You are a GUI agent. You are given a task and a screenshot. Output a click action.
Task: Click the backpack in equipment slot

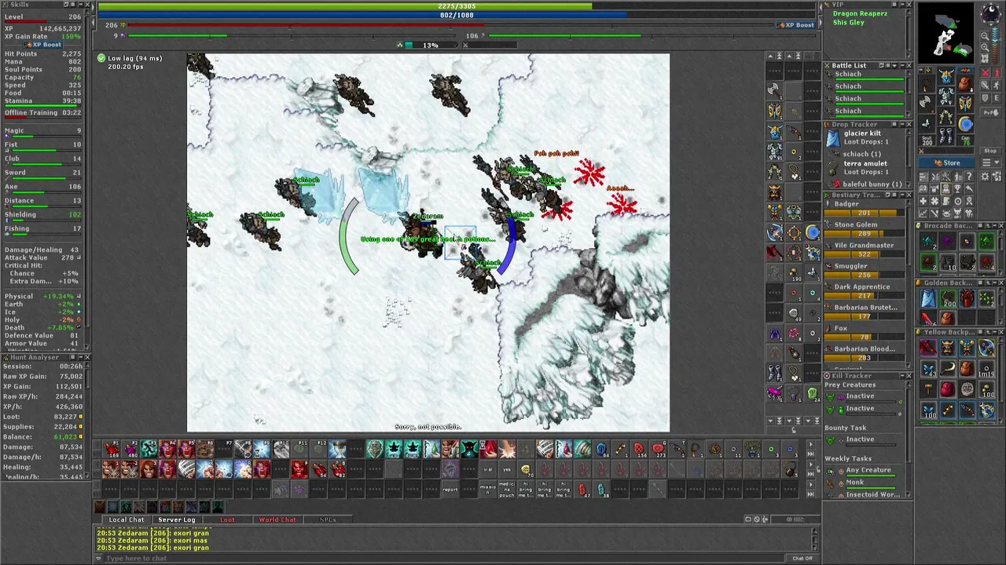point(965,83)
